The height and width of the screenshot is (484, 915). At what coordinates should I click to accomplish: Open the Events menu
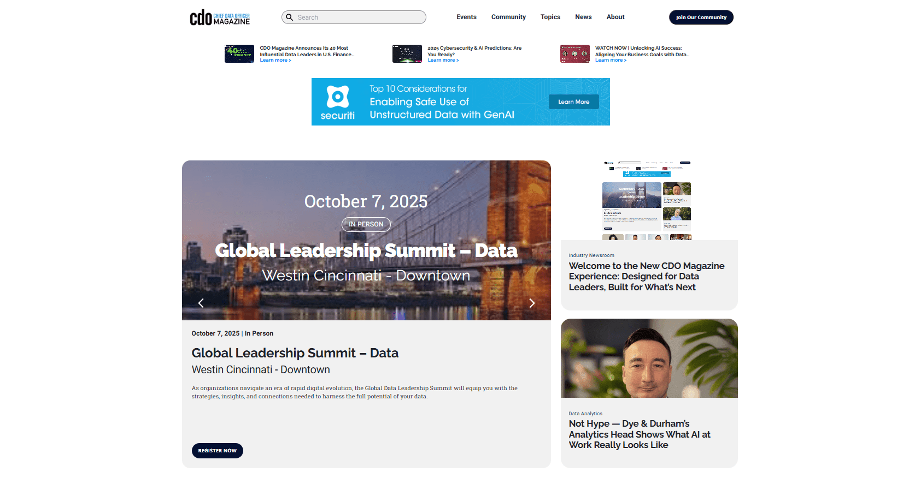coord(466,17)
